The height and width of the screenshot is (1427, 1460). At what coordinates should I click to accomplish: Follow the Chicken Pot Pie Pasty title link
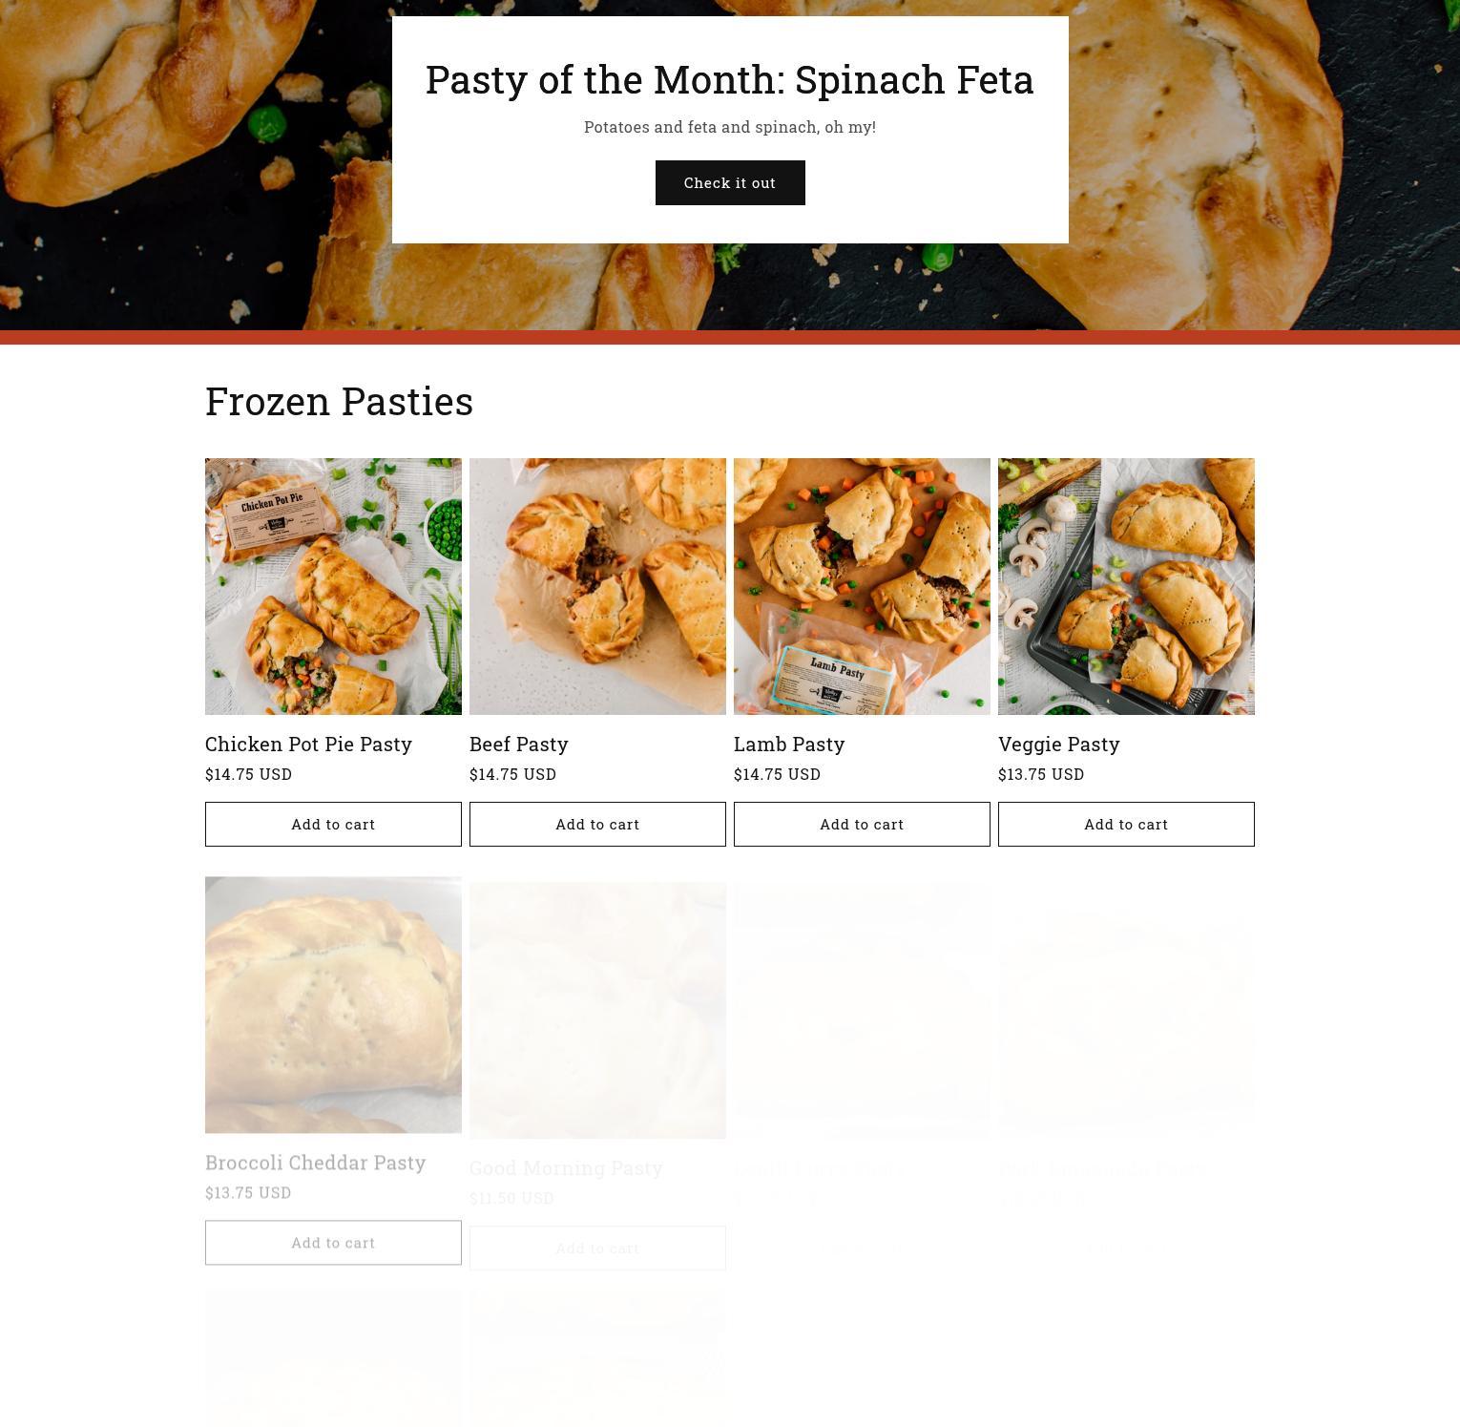click(308, 744)
